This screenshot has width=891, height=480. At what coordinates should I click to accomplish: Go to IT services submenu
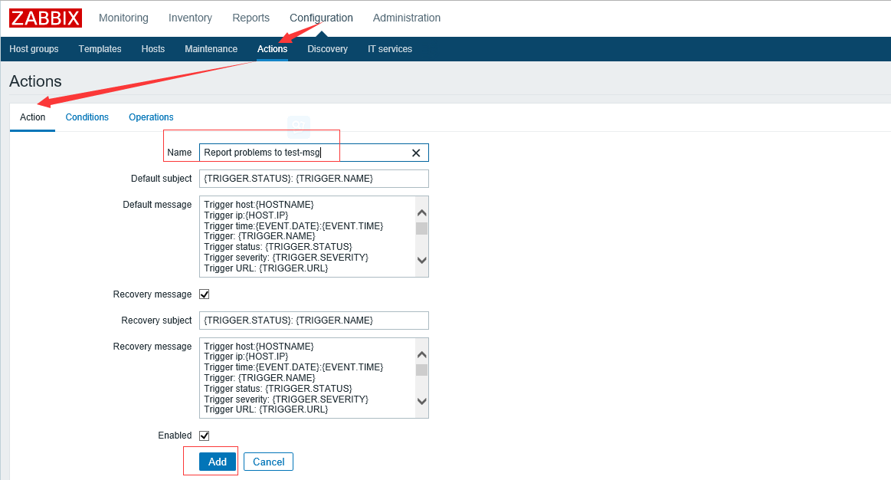coord(390,49)
